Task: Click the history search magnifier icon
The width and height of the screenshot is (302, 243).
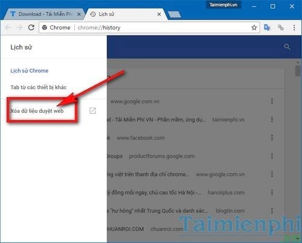Action: pos(287,47)
